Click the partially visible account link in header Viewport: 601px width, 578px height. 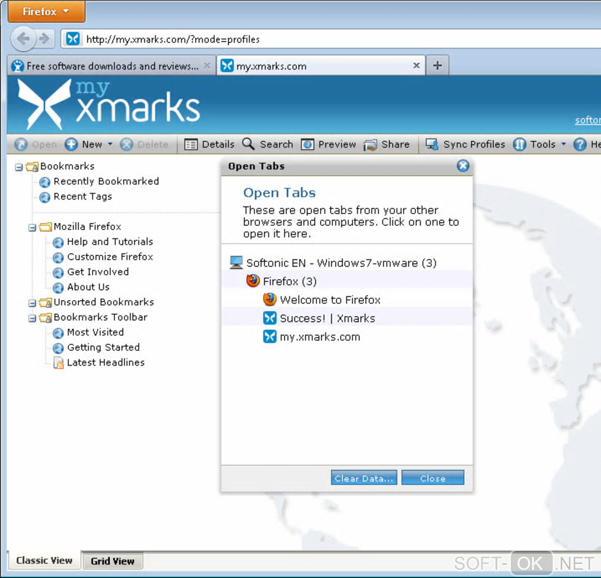[588, 120]
